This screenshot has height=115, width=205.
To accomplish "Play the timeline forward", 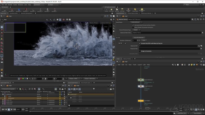I will click(x=12, y=109).
